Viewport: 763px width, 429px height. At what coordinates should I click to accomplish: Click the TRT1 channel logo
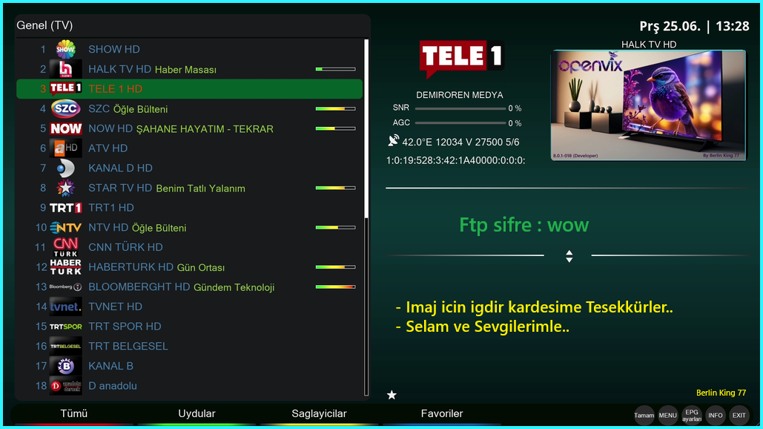coord(65,207)
